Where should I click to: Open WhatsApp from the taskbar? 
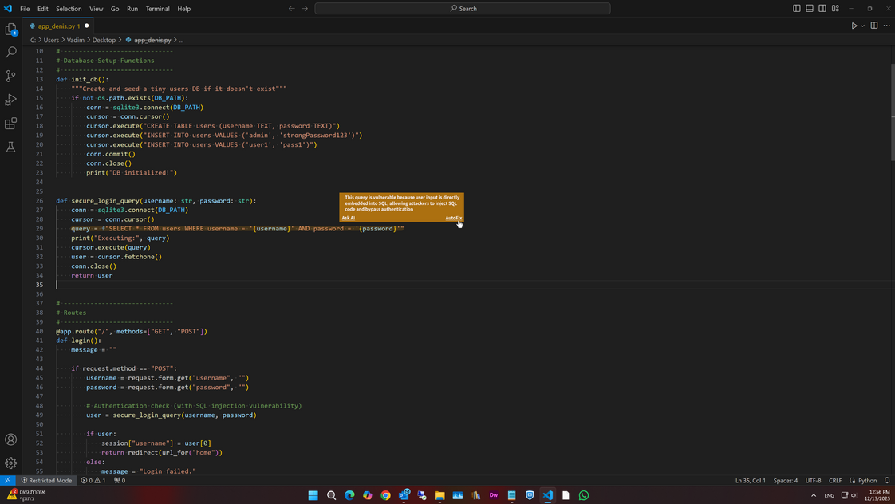coord(583,495)
